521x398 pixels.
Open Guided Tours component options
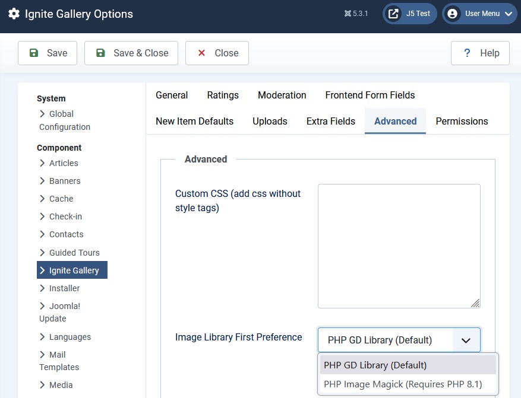point(70,253)
